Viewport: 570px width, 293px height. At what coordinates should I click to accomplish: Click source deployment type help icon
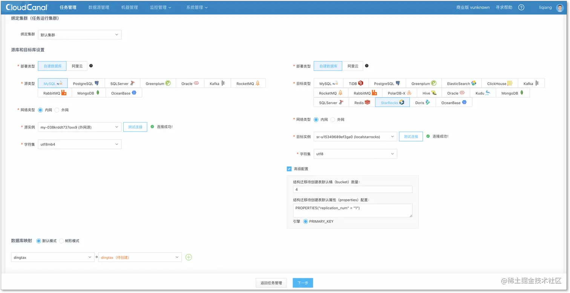(91, 66)
